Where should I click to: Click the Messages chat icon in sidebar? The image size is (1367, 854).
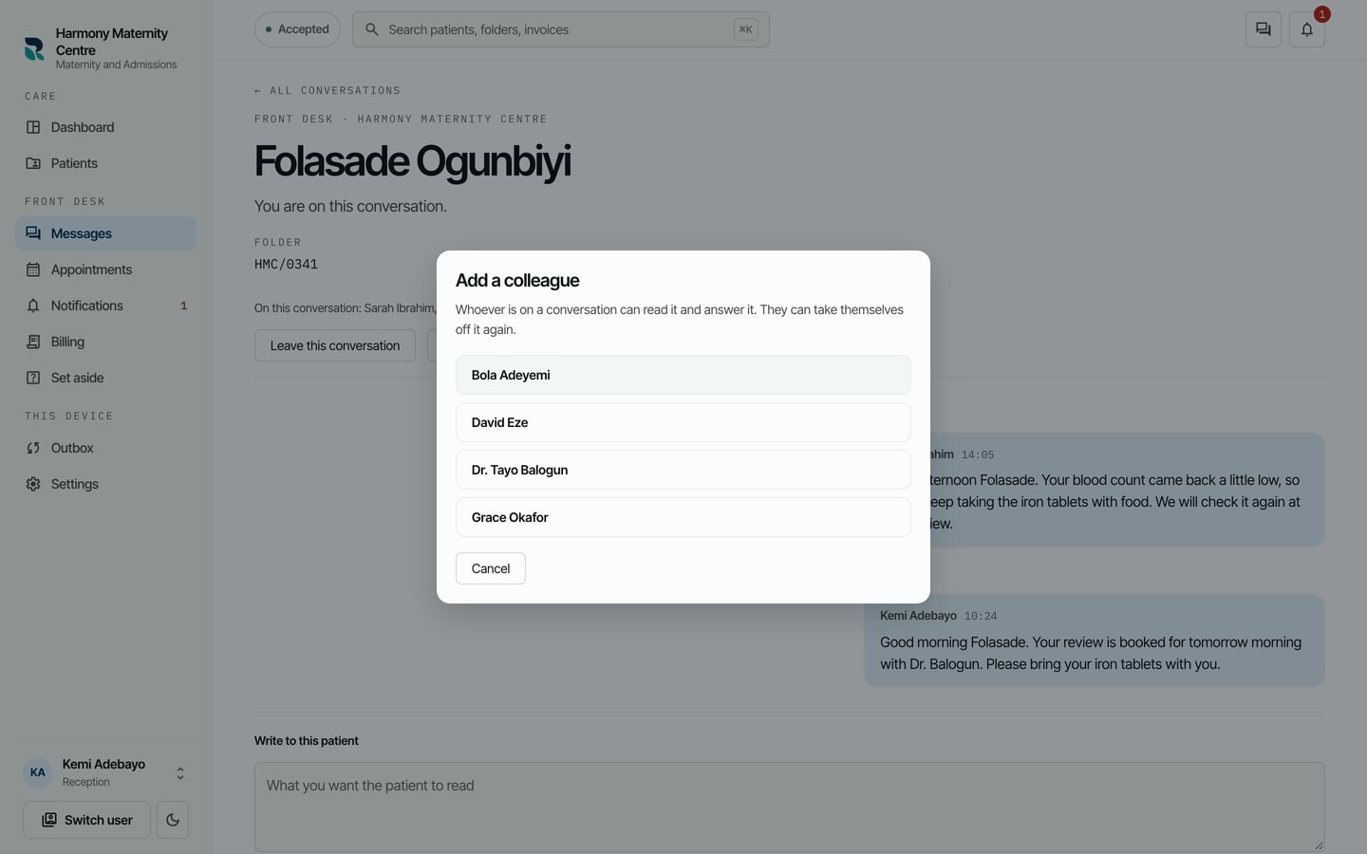coord(33,233)
